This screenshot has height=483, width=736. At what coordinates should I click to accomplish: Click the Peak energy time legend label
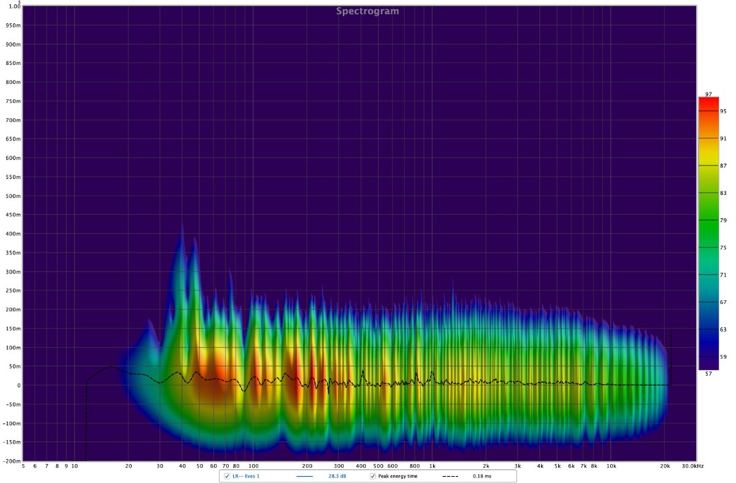(x=397, y=476)
